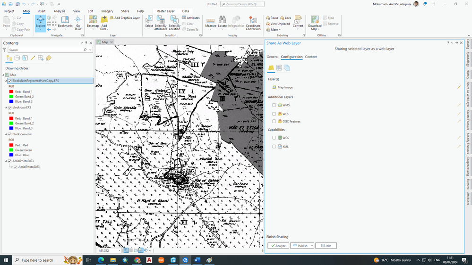Click the Measure tool in Inquiry group
This screenshot has width=472, height=265.
(x=211, y=22)
